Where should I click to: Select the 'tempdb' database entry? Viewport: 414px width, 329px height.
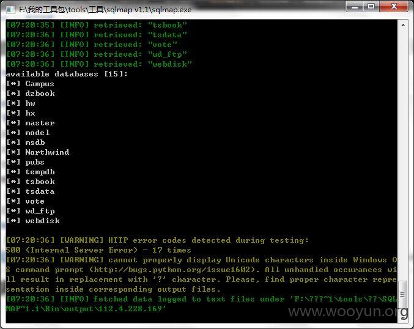pyautogui.click(x=40, y=172)
